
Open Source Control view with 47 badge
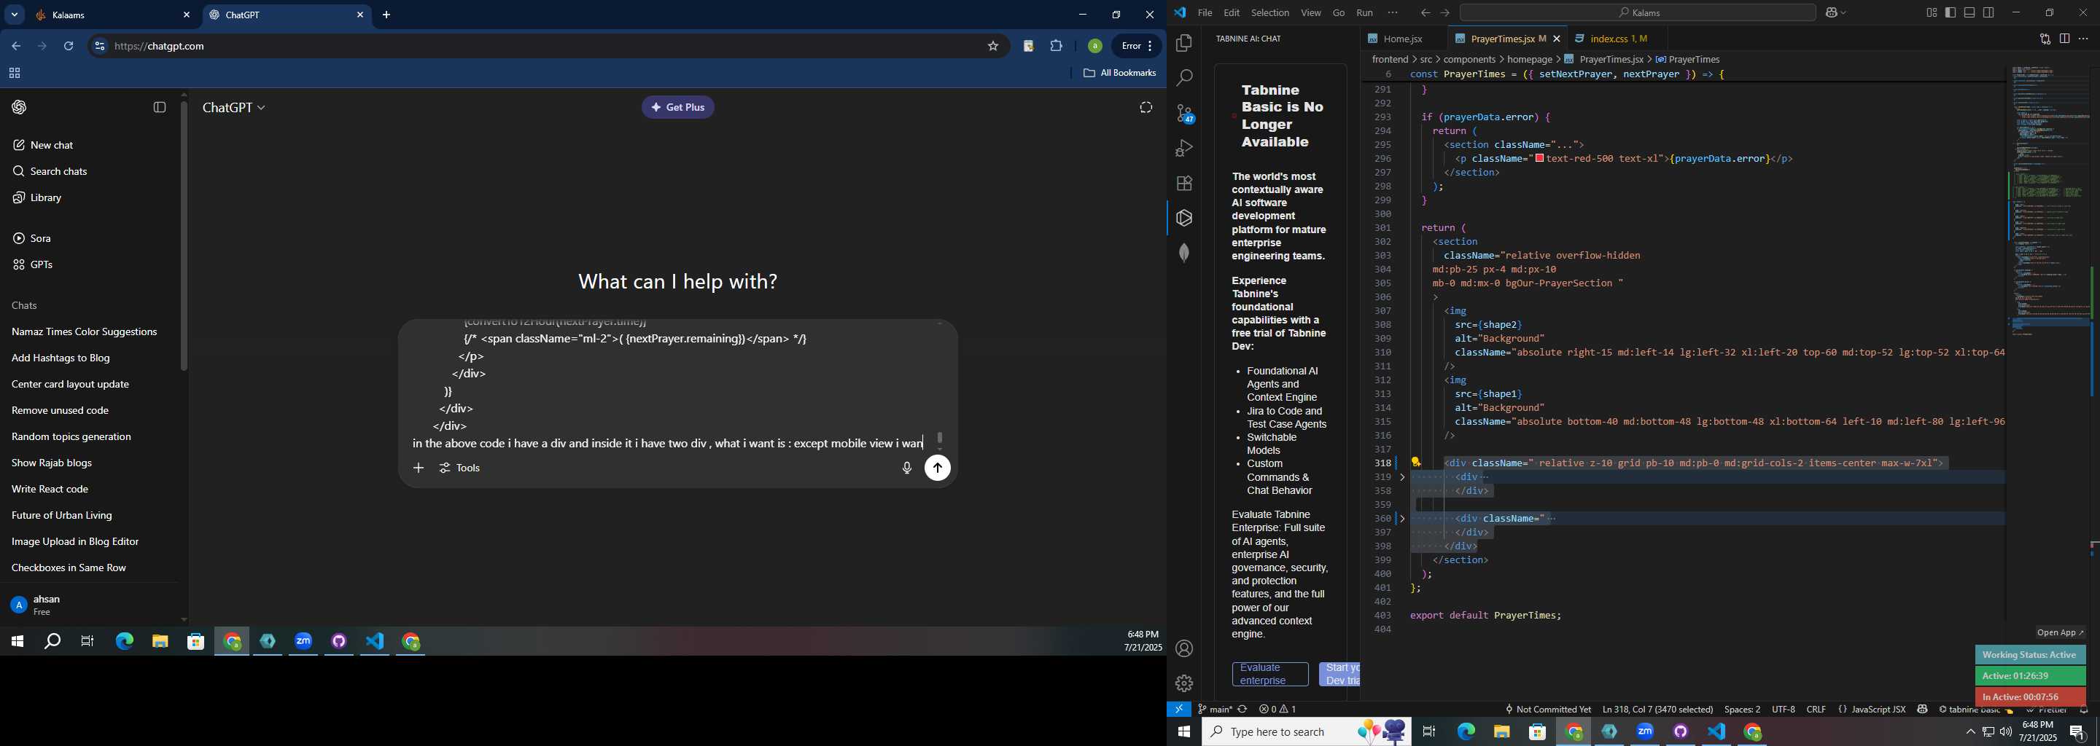pyautogui.click(x=1184, y=113)
